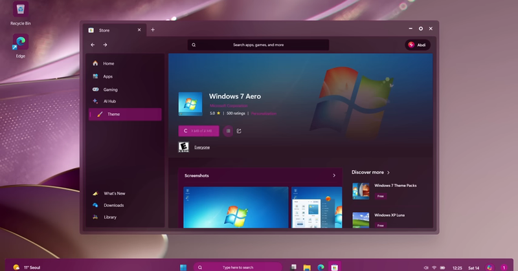The width and height of the screenshot is (518, 271).
Task: Open the Seoul weather widget
Action: click(x=27, y=267)
